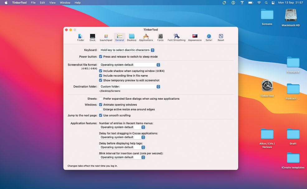Open the Font Smoothing pane
Viewport: 307px width, 189px height.
[x=177, y=37]
